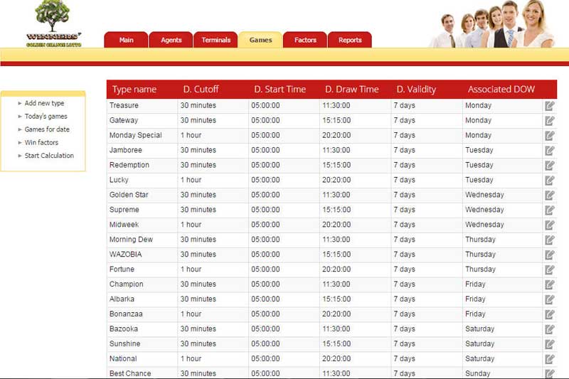The width and height of the screenshot is (569, 379).
Task: Click edit icon beside WAZOBIA row
Action: click(x=549, y=255)
